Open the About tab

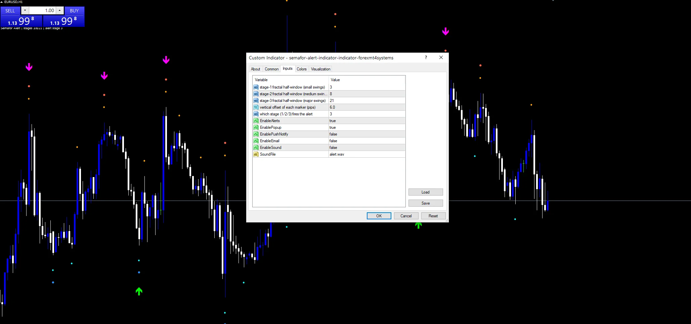255,69
